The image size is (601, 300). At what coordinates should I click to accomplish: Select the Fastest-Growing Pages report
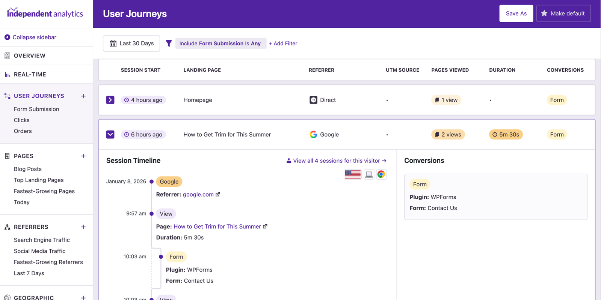click(44, 191)
